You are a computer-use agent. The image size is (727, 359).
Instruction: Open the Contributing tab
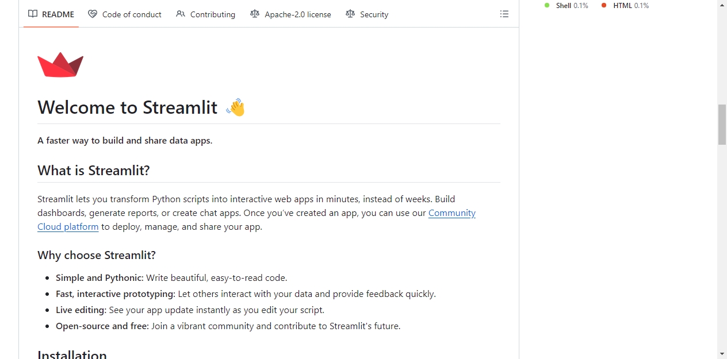(x=205, y=14)
